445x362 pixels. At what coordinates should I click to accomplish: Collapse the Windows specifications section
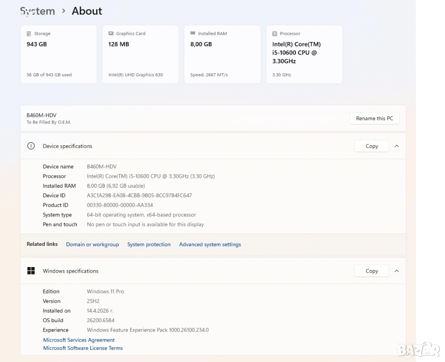396,271
